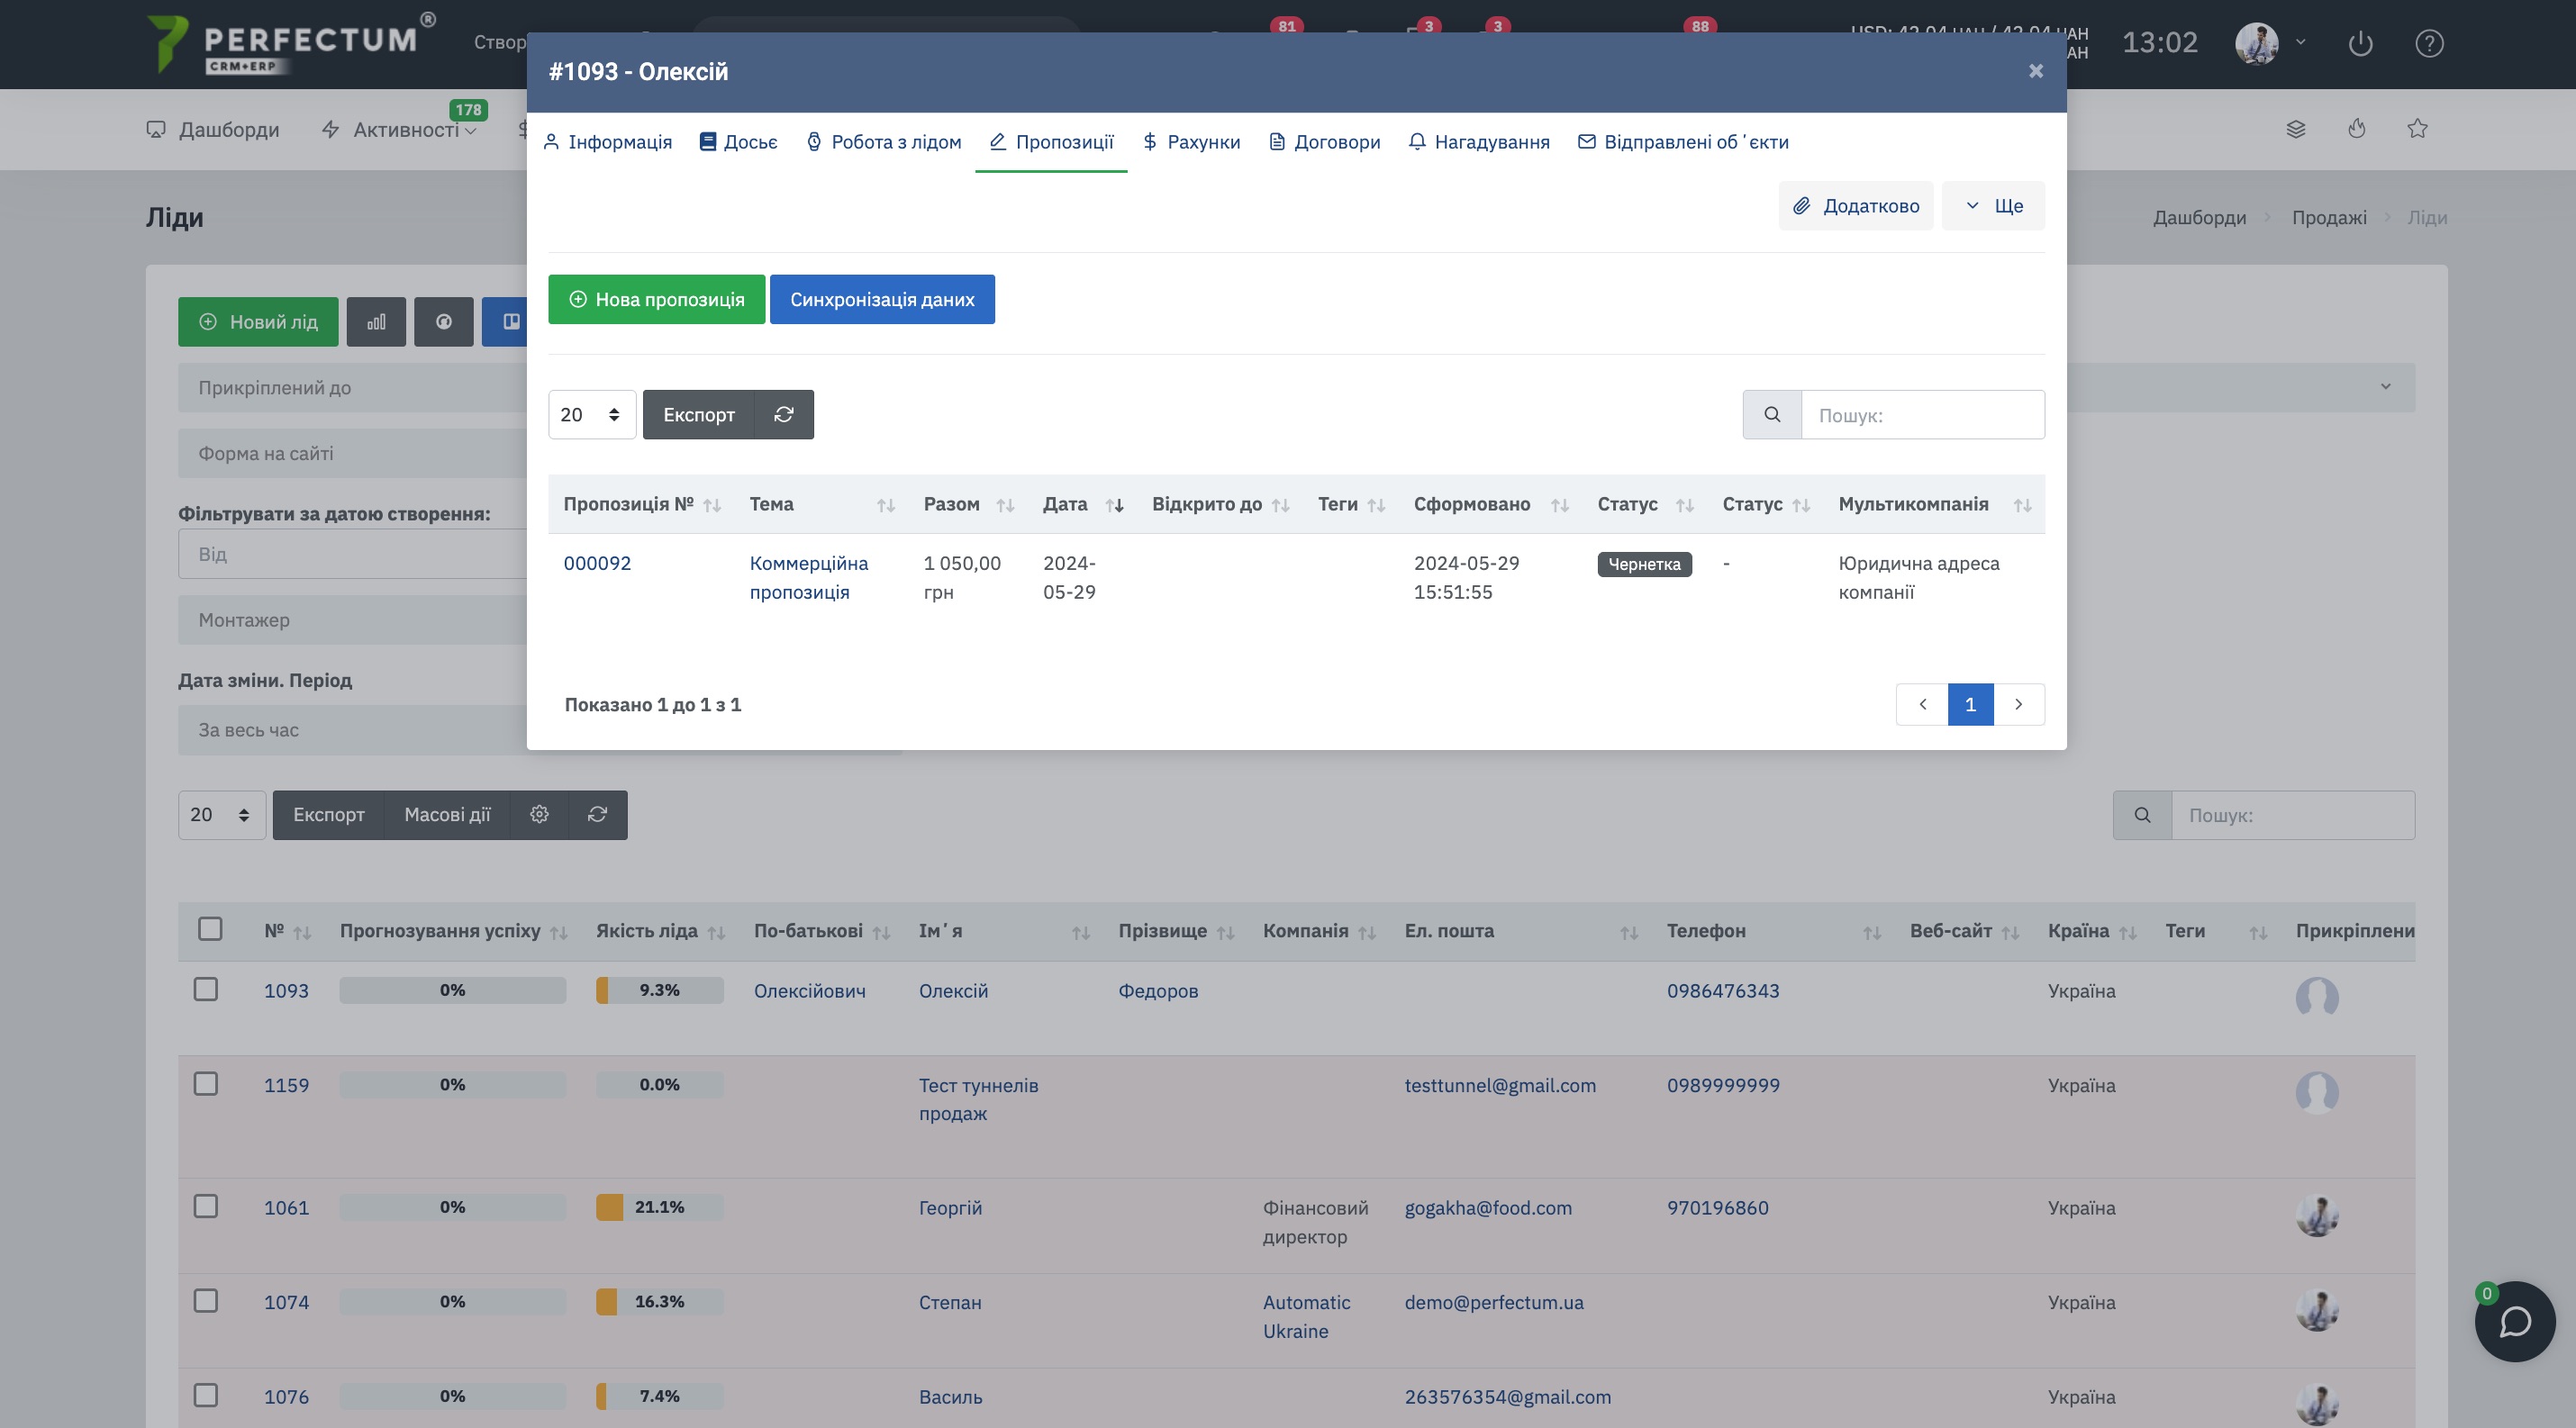Click the bar chart icon beside Новий лід
This screenshot has width=2576, height=1428.
376,321
